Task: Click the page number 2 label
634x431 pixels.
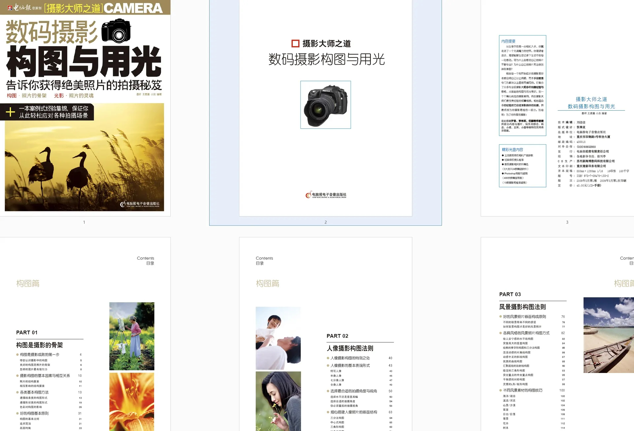Action: pos(326,222)
